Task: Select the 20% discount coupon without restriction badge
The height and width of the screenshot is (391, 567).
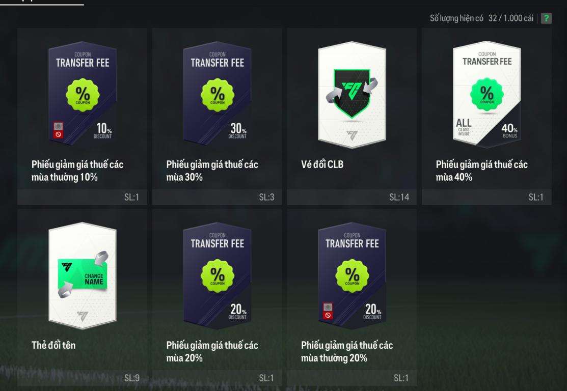Action: tap(218, 274)
